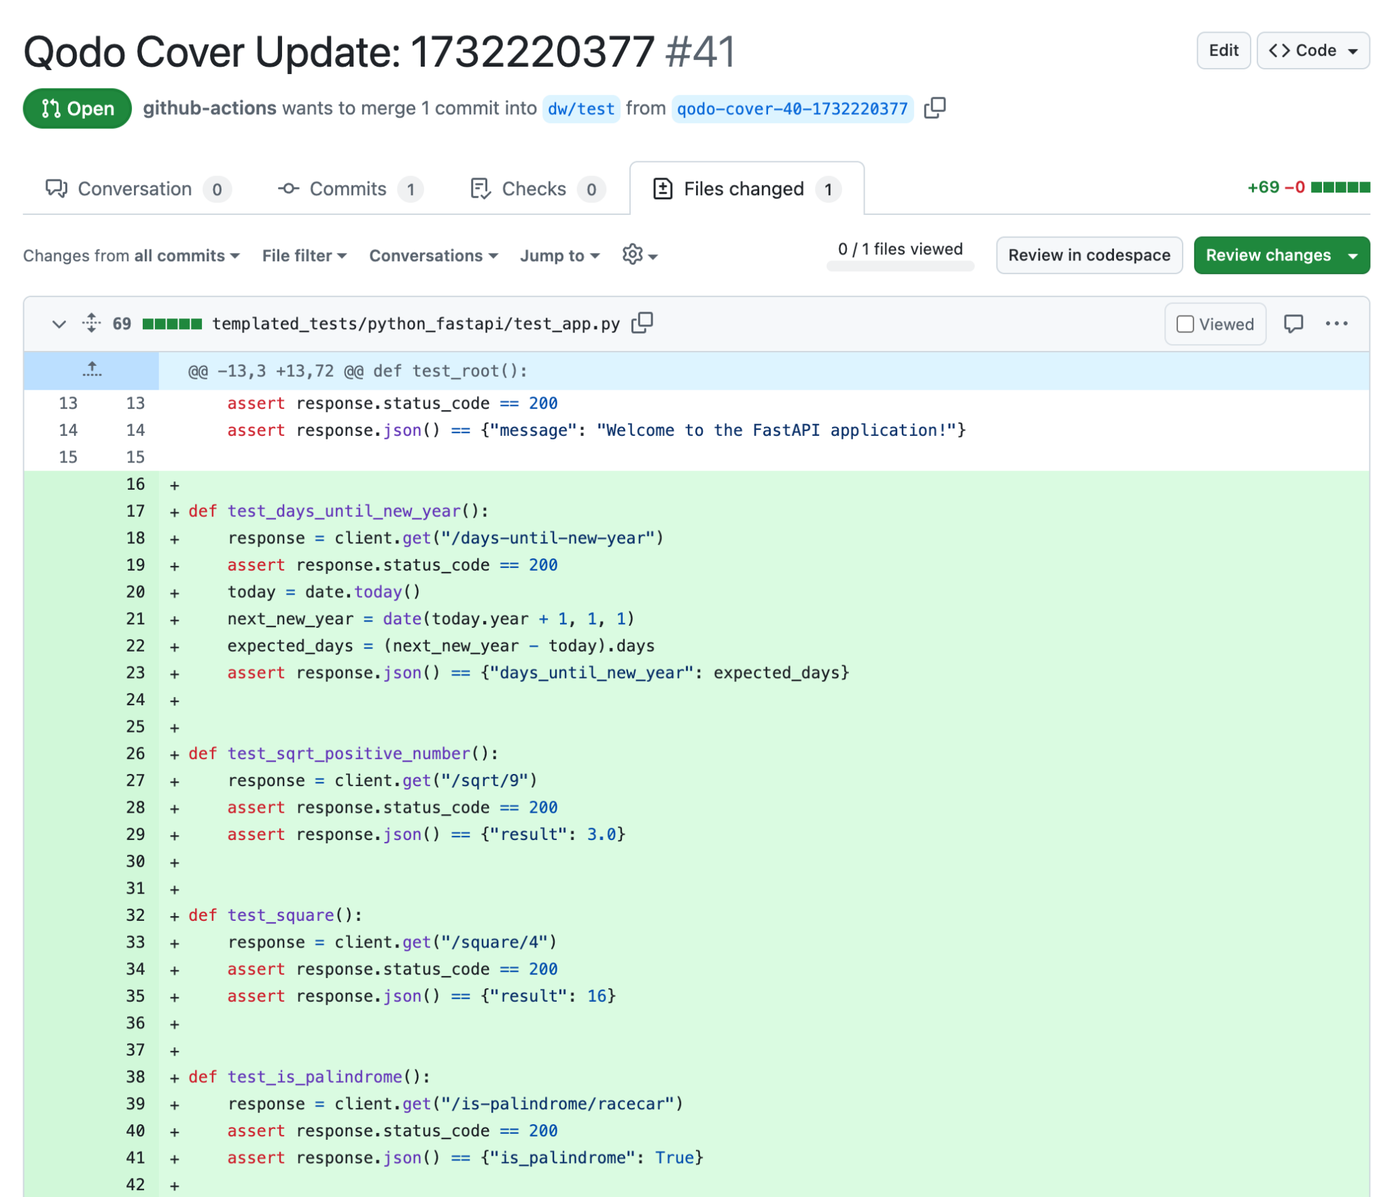Click line number 23 in the diff gutter
Image resolution: width=1392 pixels, height=1197 pixels.
[135, 673]
